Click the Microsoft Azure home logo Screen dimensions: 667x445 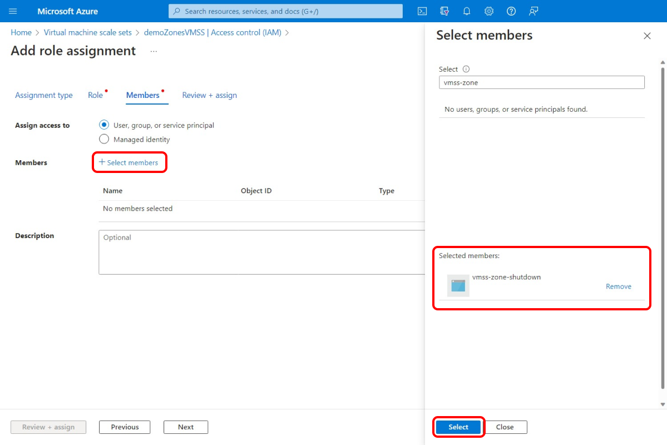[67, 11]
